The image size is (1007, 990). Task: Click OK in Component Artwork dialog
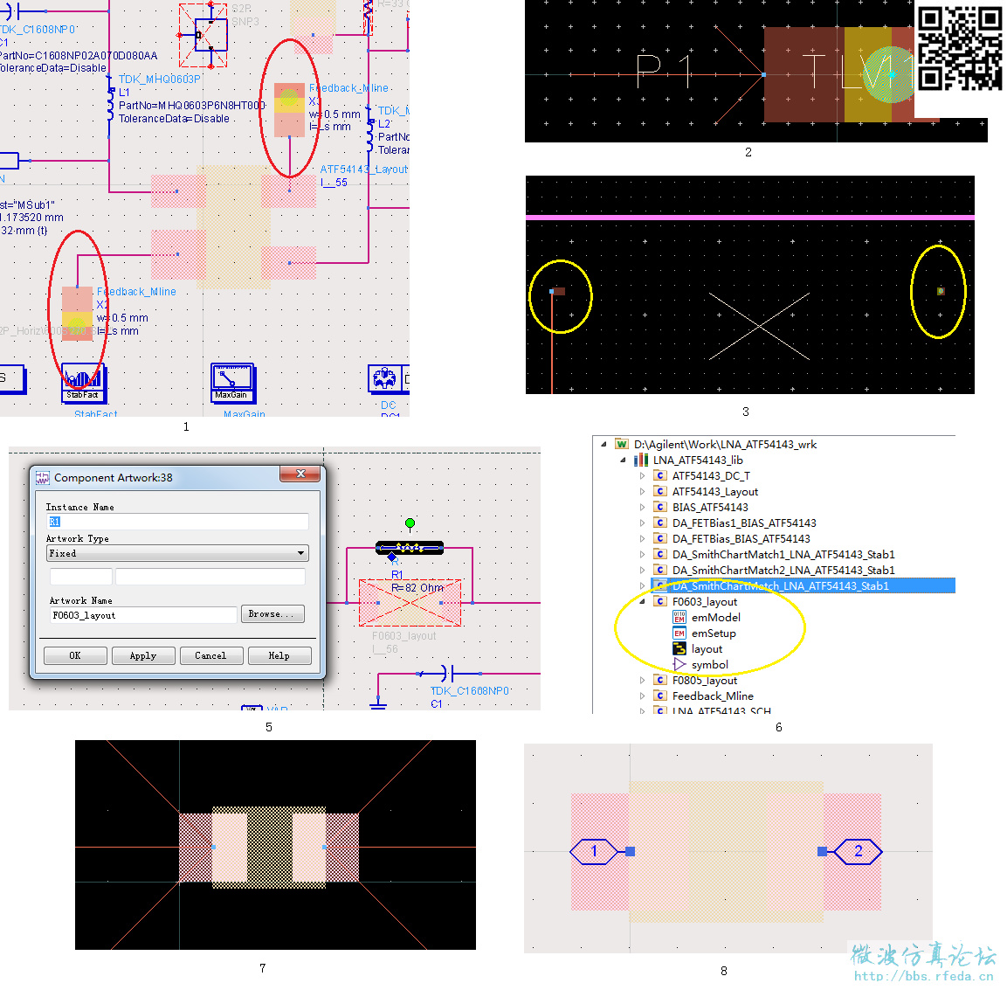(75, 655)
